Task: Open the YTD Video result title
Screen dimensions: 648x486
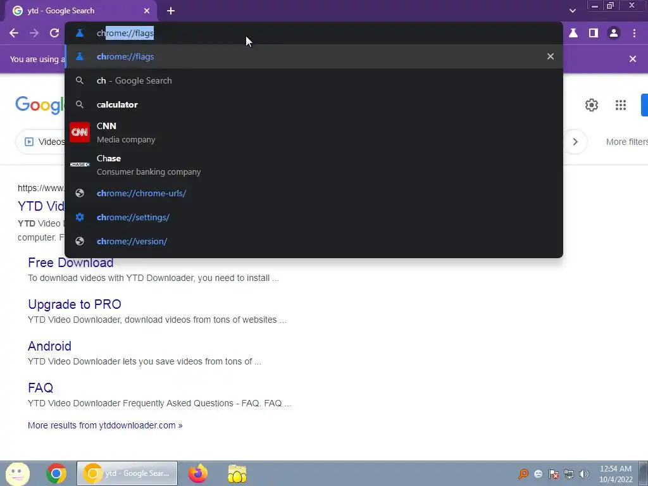Action: tap(41, 206)
